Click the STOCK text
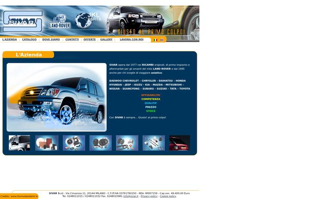The image size is (319, 199). [x=151, y=111]
